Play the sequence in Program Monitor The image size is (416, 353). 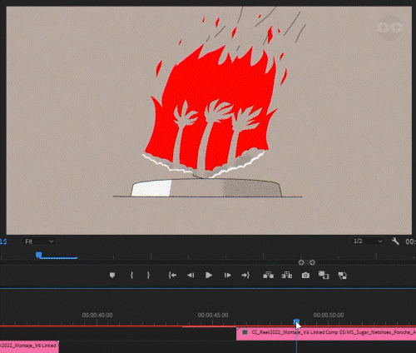point(209,275)
